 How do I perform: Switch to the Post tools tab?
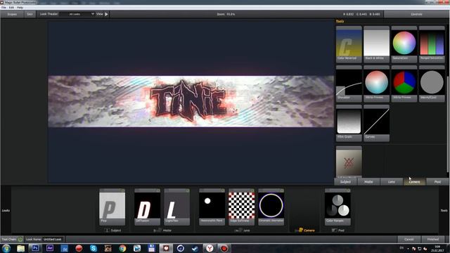click(x=437, y=182)
